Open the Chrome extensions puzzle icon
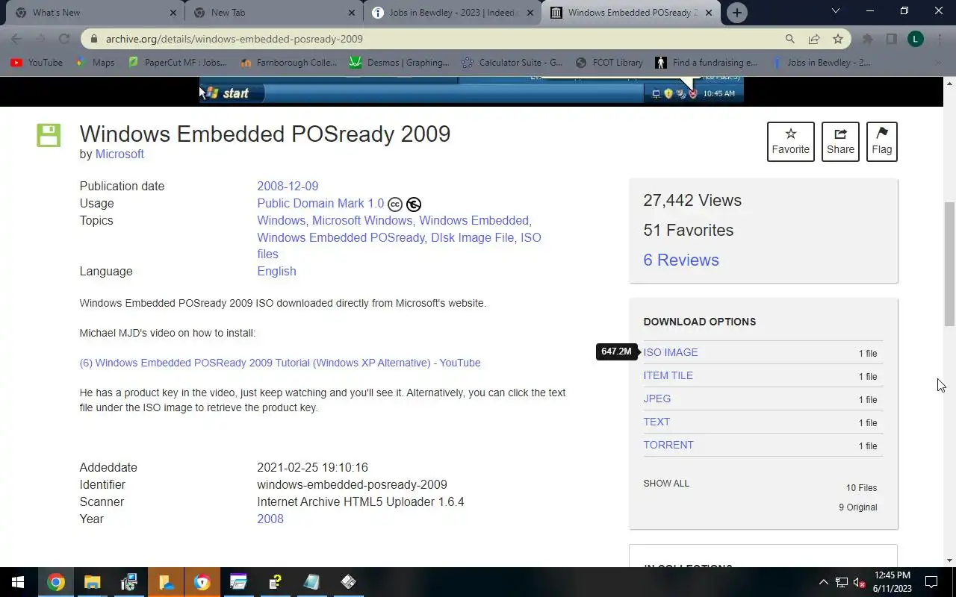956x597 pixels. pos(868,39)
